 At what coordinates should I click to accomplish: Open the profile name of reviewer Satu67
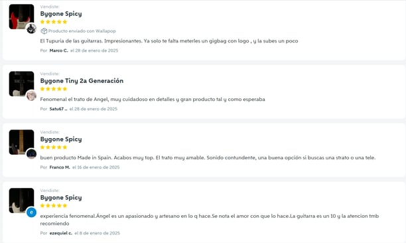tap(58, 109)
